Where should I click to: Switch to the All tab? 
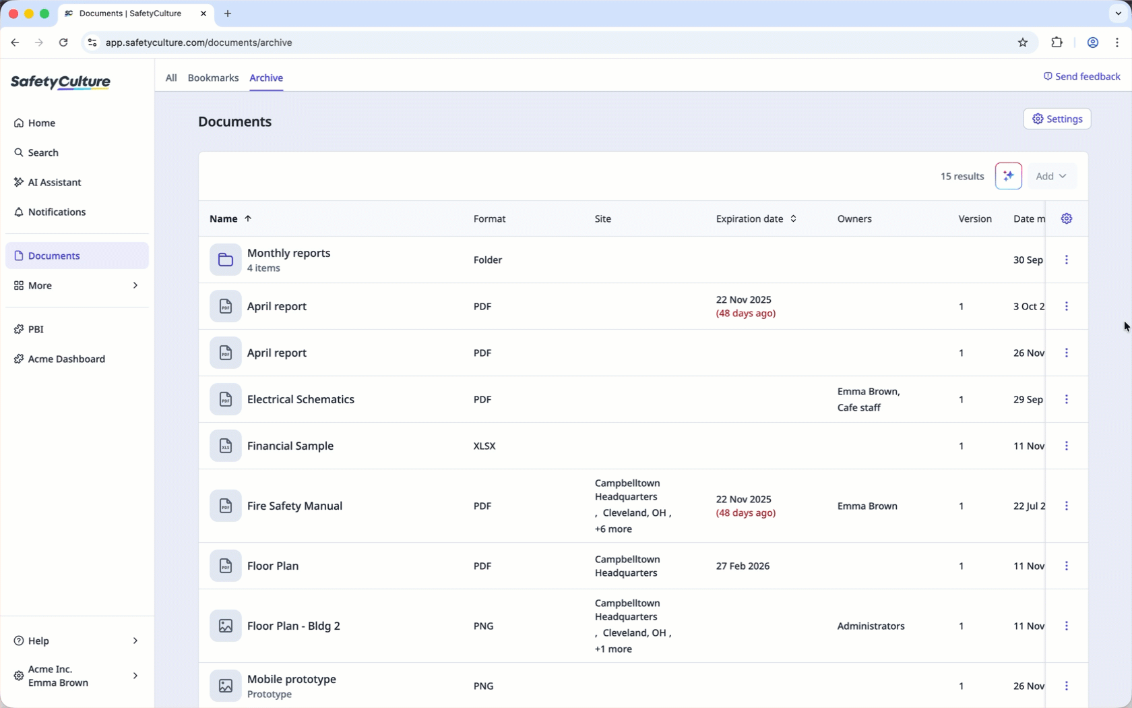(x=171, y=78)
